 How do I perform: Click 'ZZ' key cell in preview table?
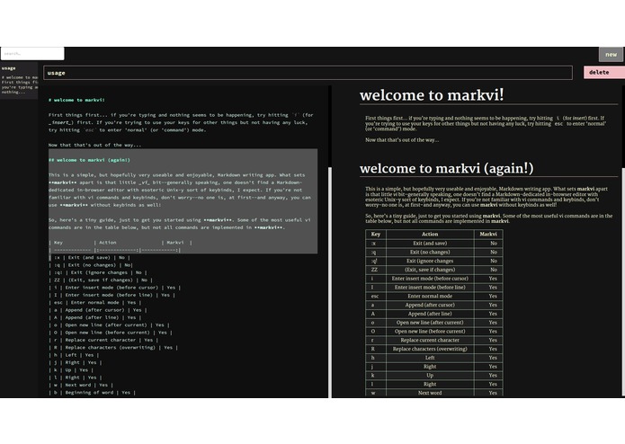tap(376, 270)
